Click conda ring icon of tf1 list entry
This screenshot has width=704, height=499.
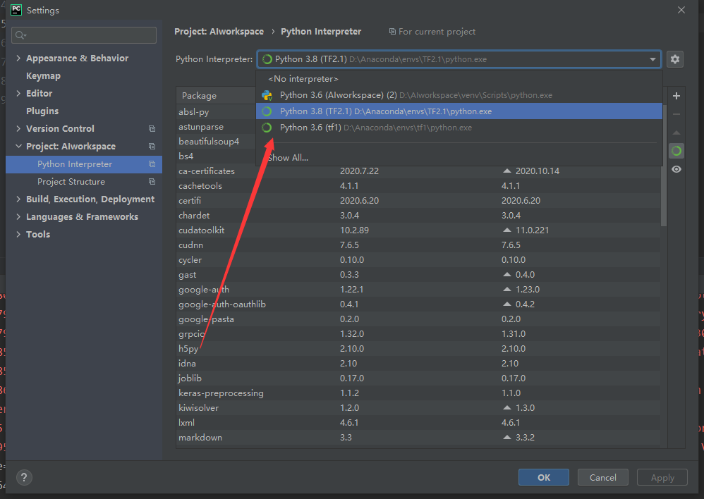point(267,128)
